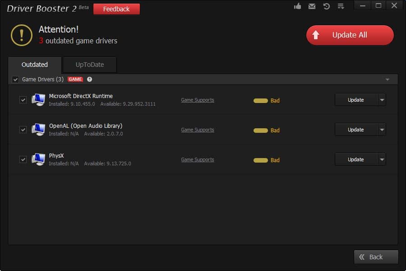Screen dimensions: 406x271
Task: Click the 'PhysX' driver name text
Action: pos(56,155)
